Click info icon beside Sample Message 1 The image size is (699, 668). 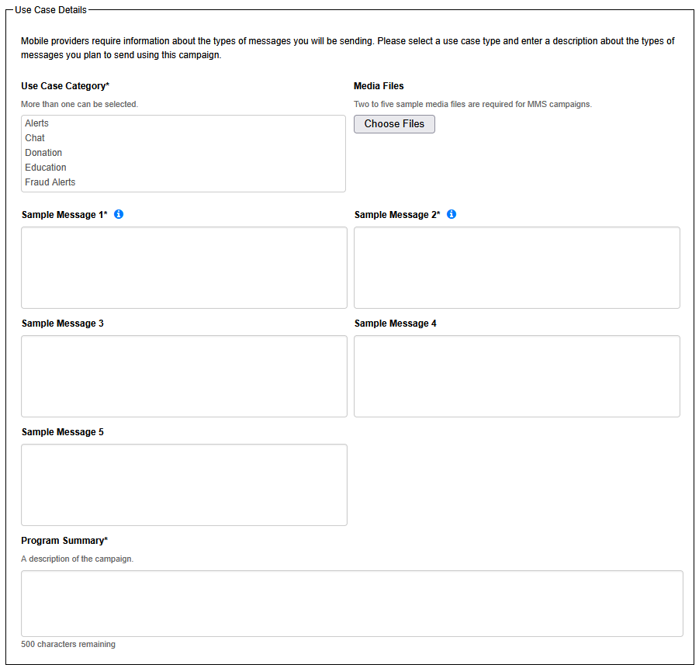pyautogui.click(x=119, y=214)
